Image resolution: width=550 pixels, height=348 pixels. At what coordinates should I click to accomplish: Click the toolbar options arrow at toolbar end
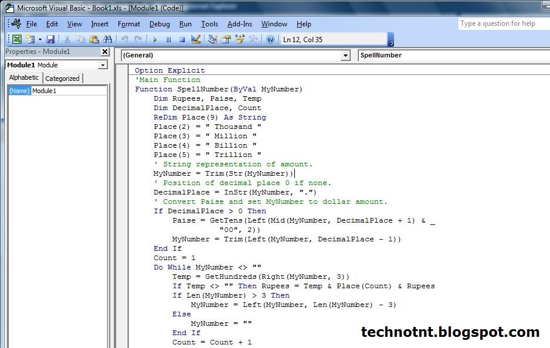click(391, 40)
